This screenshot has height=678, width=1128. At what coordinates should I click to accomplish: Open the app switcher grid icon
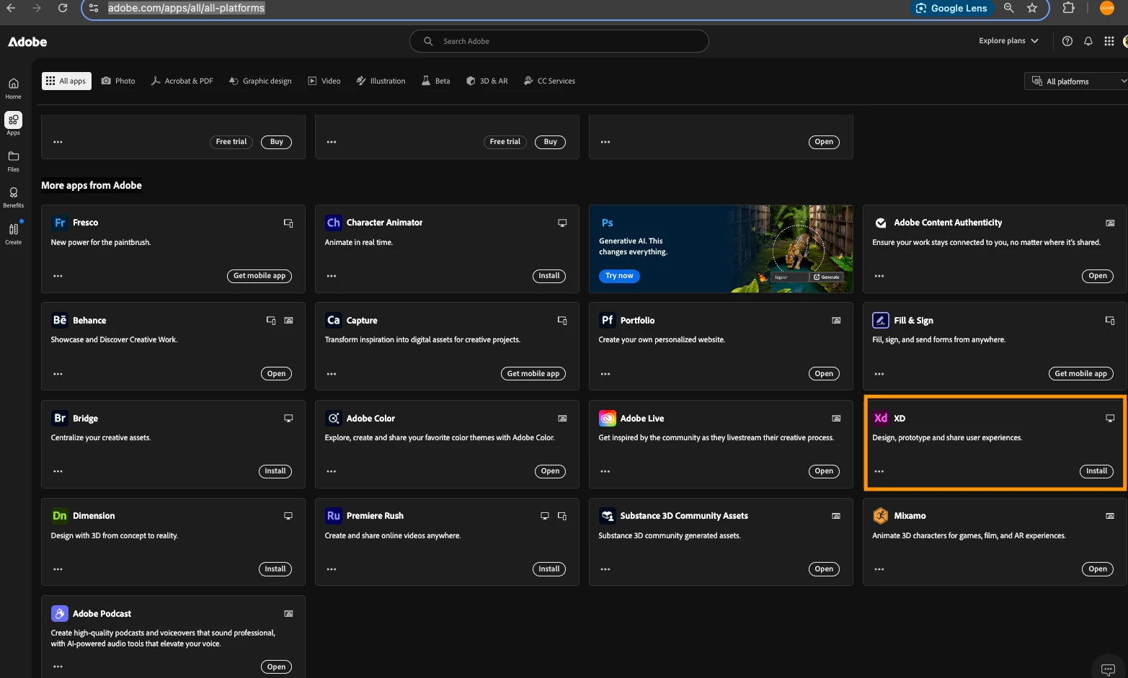[1109, 41]
